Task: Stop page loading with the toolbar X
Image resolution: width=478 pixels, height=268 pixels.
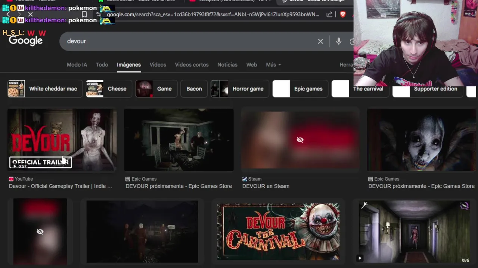Action: [30, 15]
